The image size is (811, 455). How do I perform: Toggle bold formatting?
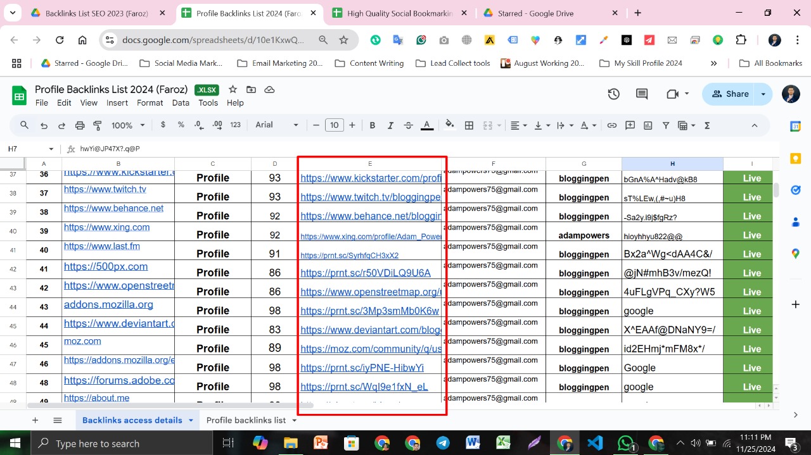click(x=373, y=125)
